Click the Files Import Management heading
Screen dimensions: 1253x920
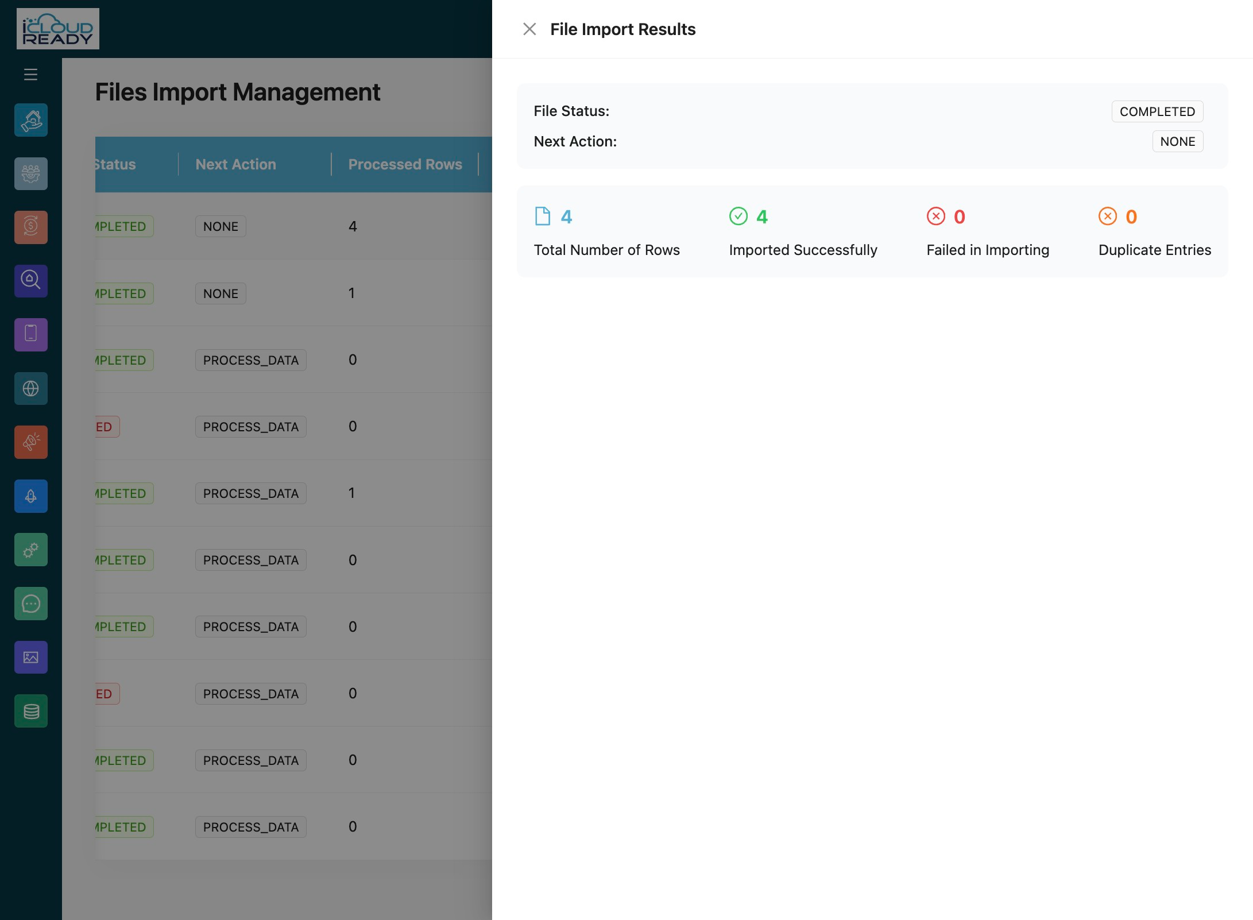click(238, 92)
